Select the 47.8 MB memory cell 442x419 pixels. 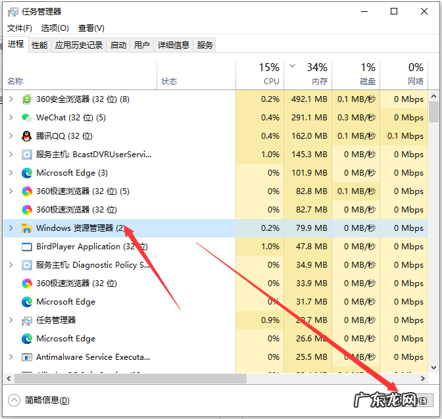pyautogui.click(x=308, y=247)
